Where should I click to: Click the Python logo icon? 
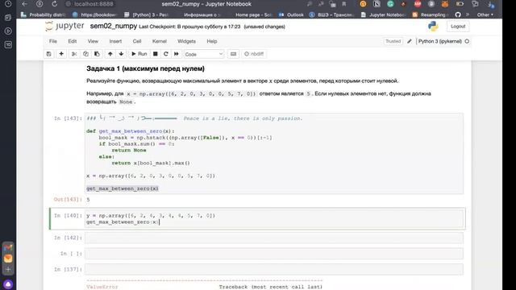click(433, 27)
